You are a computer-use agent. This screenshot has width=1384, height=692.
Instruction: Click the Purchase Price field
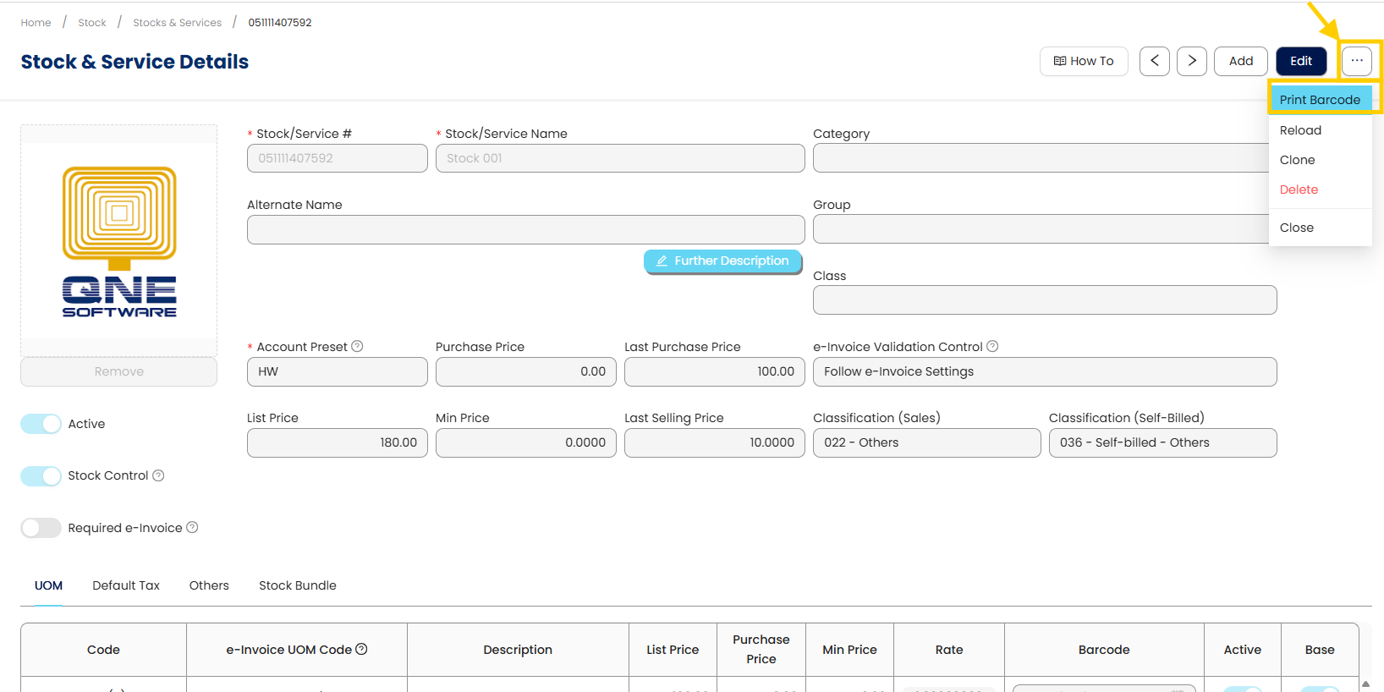pos(526,371)
